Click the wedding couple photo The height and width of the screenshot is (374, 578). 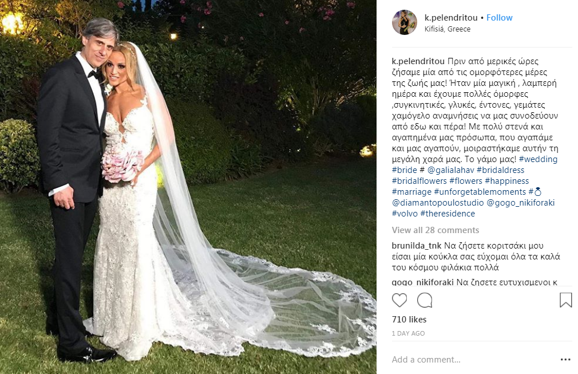pos(188,187)
